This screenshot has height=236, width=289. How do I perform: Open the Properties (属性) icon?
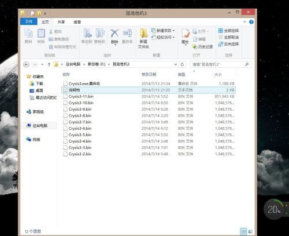pos(186,34)
